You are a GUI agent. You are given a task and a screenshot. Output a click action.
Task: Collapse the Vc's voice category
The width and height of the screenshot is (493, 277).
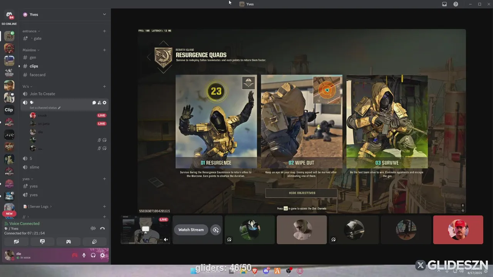coord(27,87)
